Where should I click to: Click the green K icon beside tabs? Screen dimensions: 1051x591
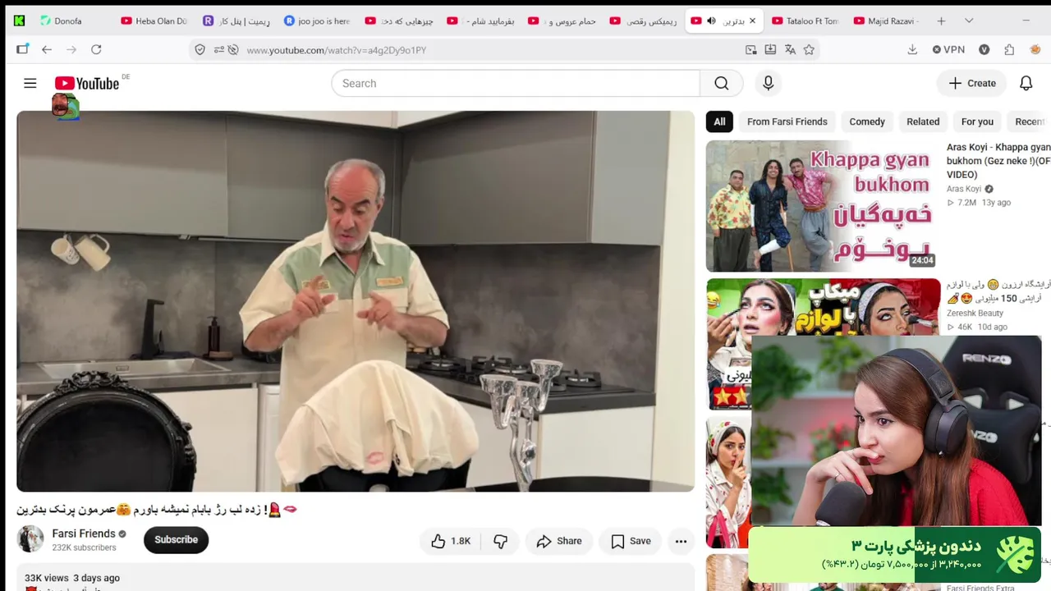pyautogui.click(x=19, y=21)
